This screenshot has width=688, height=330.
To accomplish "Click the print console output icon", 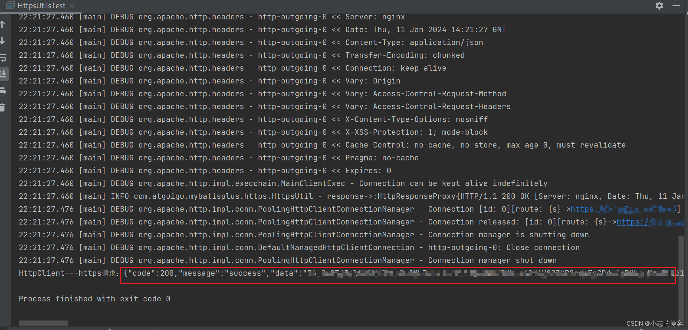I will [3, 92].
